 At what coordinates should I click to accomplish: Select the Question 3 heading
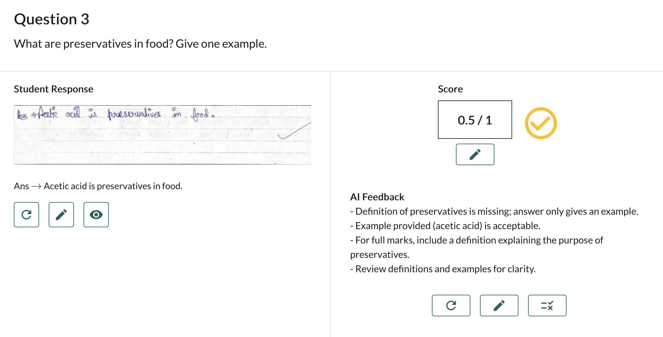click(x=52, y=19)
